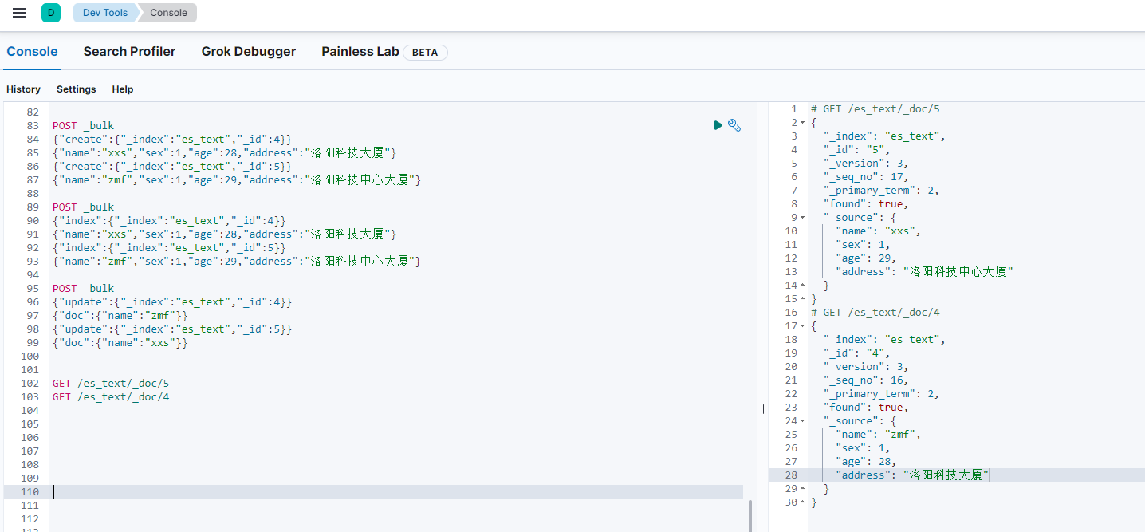Send request with the green play icon
The width and height of the screenshot is (1145, 532).
pos(718,125)
